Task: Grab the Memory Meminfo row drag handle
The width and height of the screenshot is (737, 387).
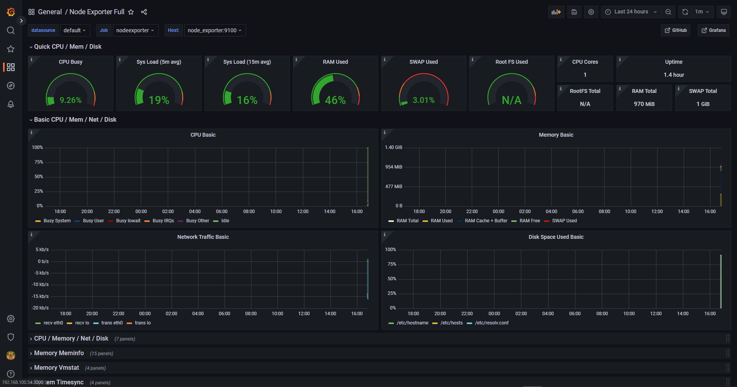Action: [727, 353]
